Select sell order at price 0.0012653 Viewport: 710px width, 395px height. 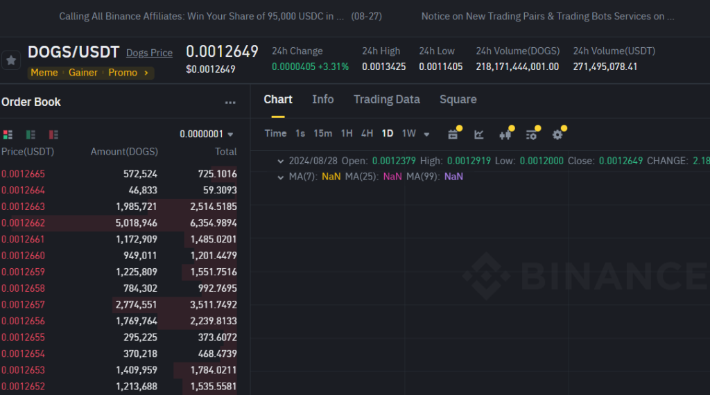click(x=119, y=369)
